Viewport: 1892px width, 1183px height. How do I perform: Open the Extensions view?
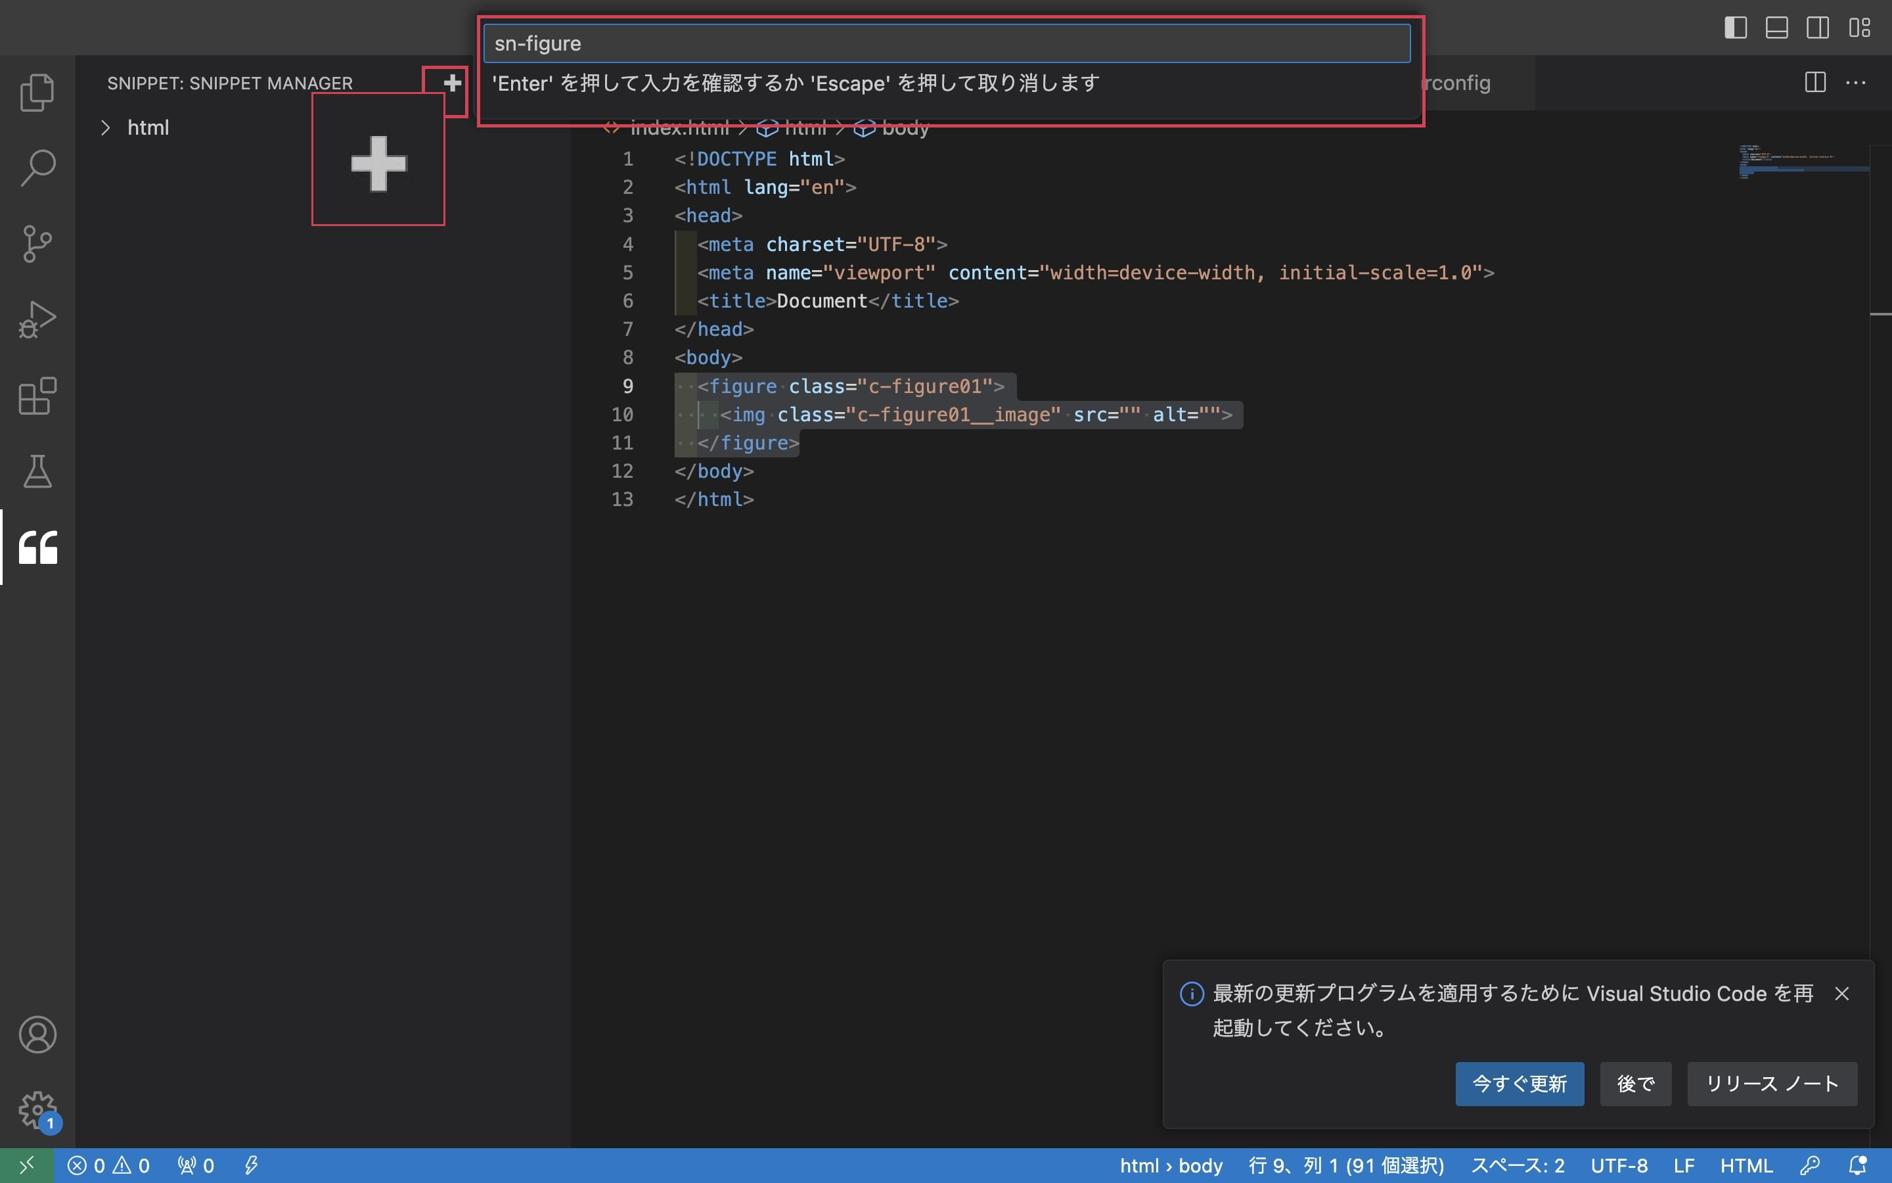click(37, 396)
